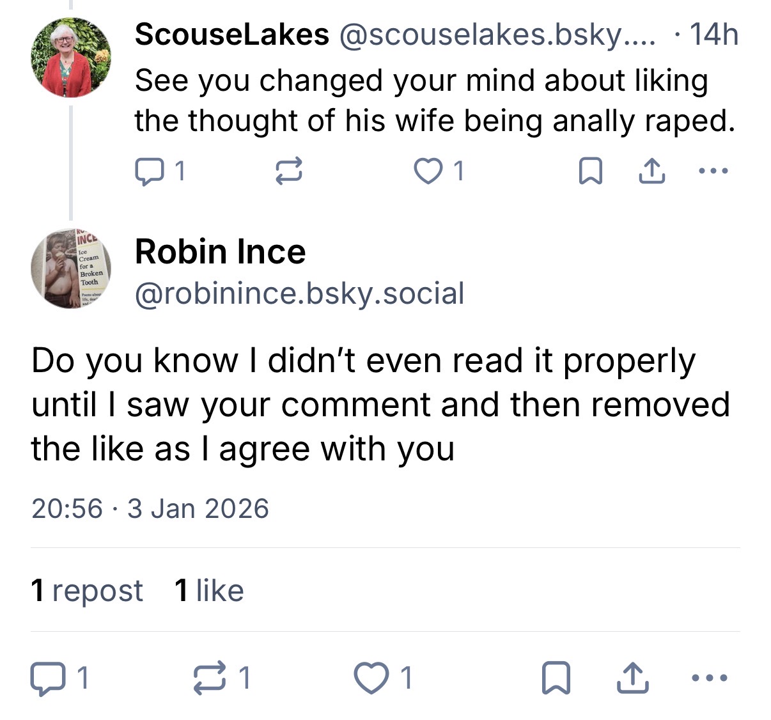Bookmark Robin Ince's post
The height and width of the screenshot is (720, 771).
point(555,678)
